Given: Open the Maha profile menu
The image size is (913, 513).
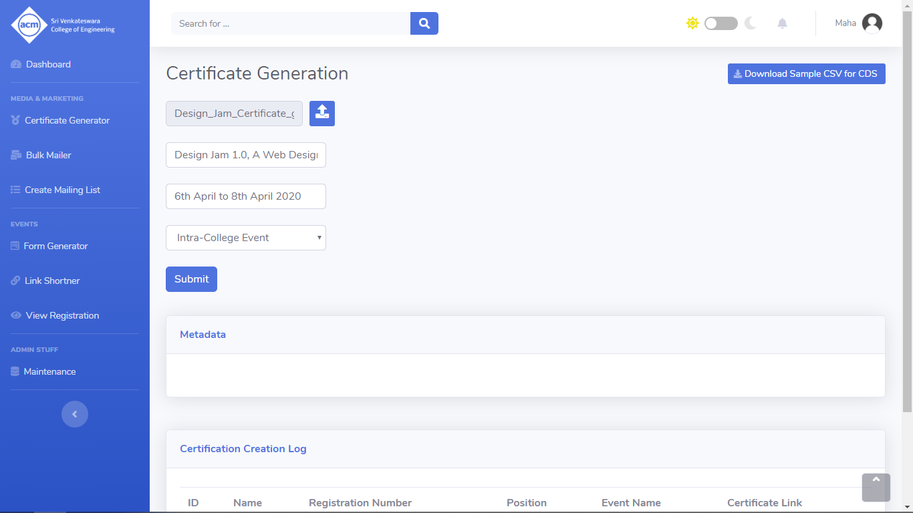Looking at the screenshot, I should [845, 23].
